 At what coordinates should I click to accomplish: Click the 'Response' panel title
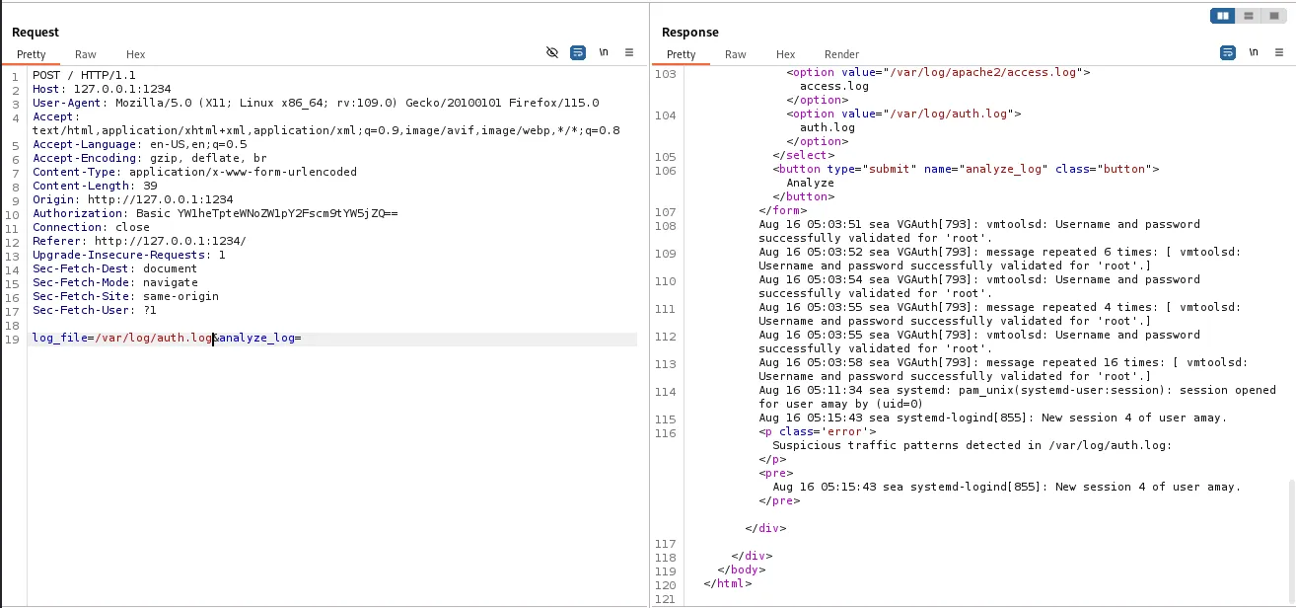coord(690,33)
